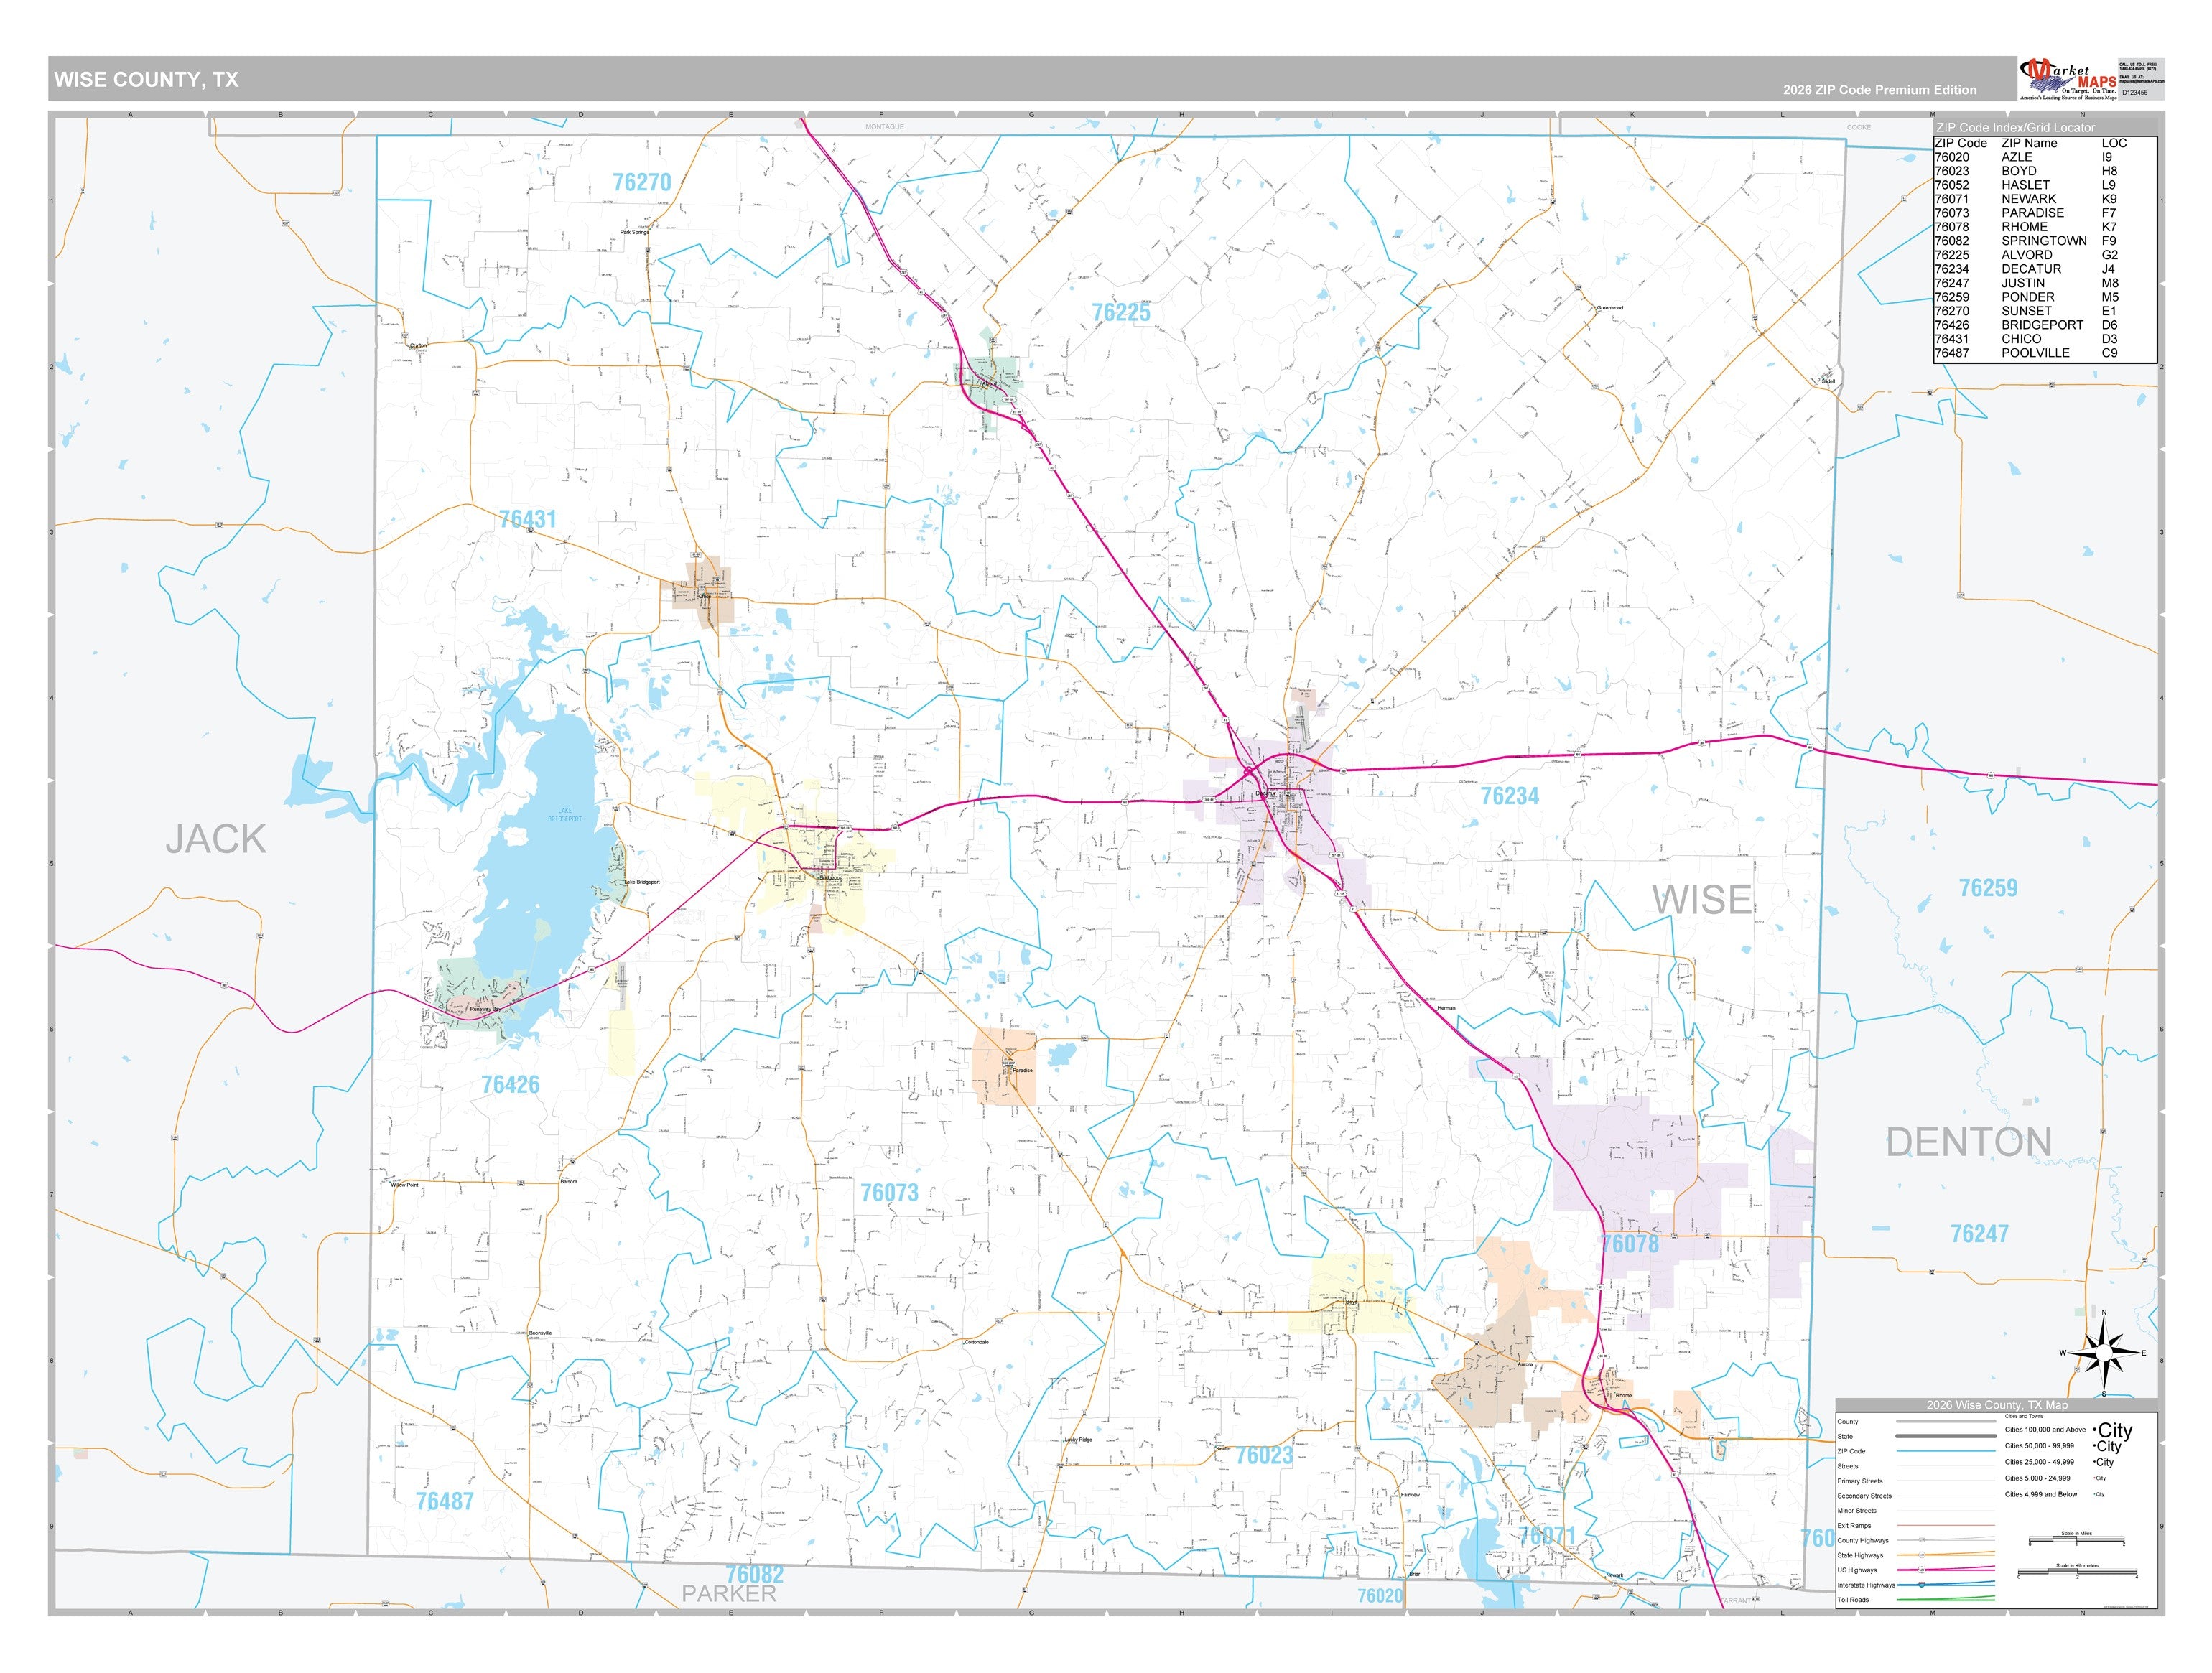Select the 76225 ZIP code label
This screenshot has width=2212, height=1673.
[x=1121, y=312]
